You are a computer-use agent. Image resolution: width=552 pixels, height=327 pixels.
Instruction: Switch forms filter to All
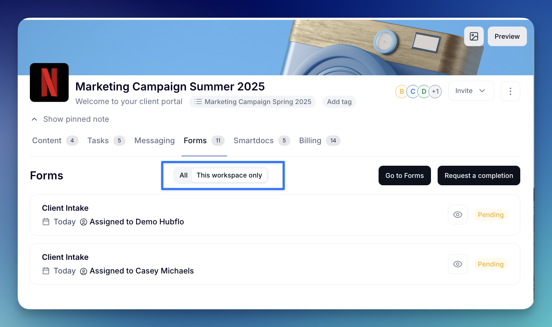(183, 175)
